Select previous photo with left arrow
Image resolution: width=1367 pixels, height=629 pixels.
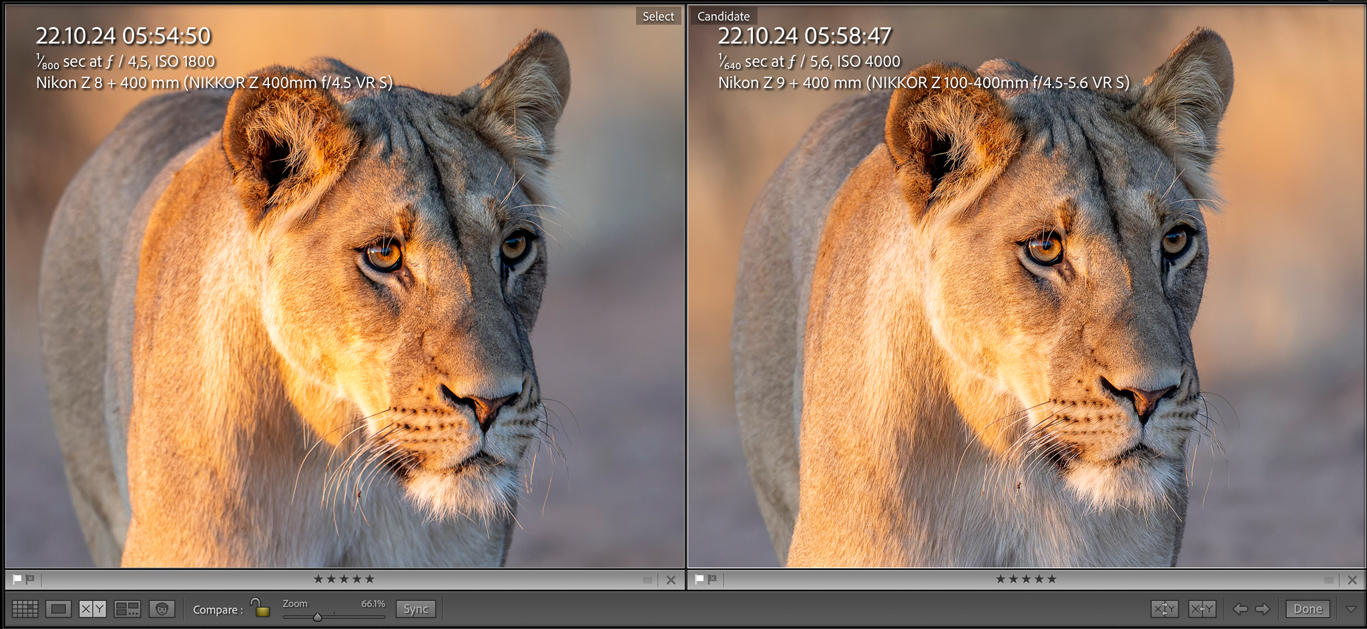(x=1240, y=609)
